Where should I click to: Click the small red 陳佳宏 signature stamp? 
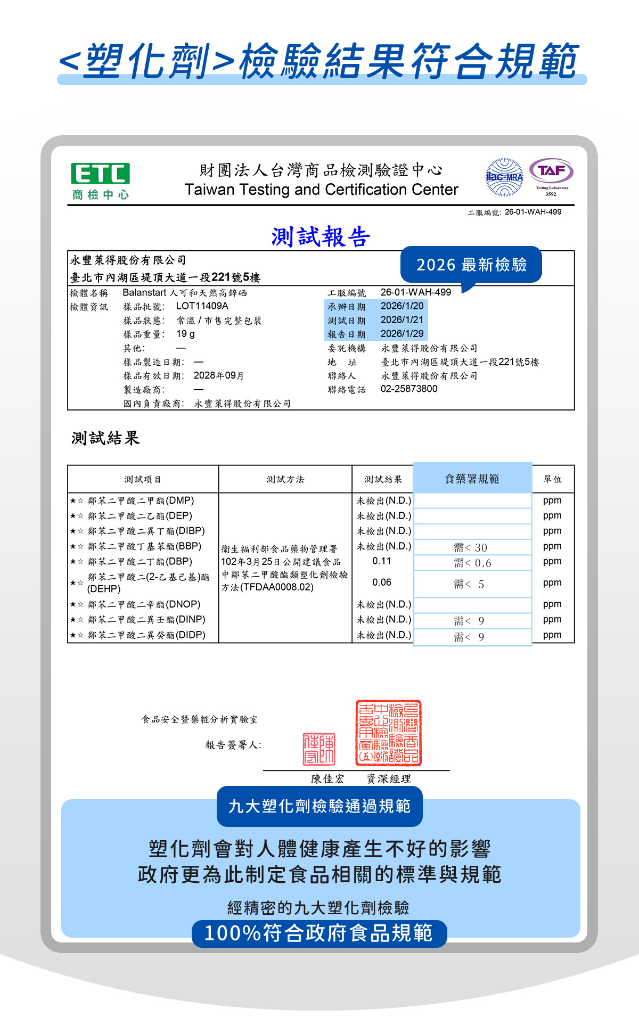(319, 749)
